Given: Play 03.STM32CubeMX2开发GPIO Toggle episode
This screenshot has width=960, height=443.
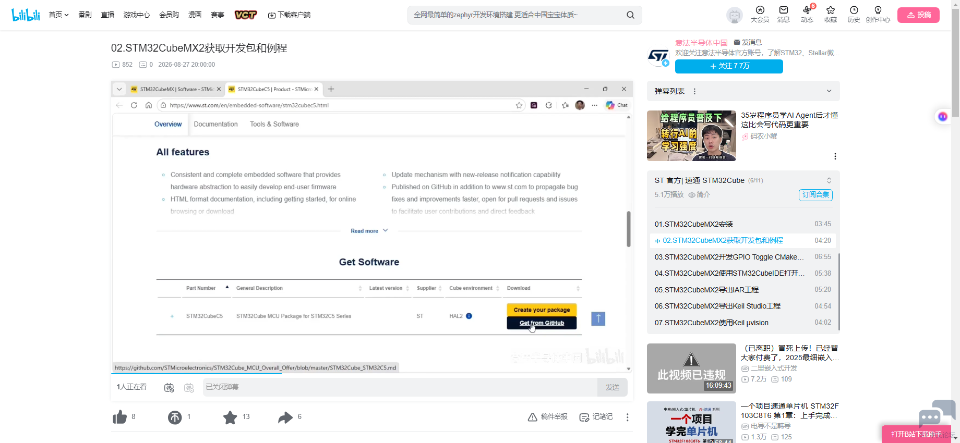Looking at the screenshot, I should click(743, 257).
